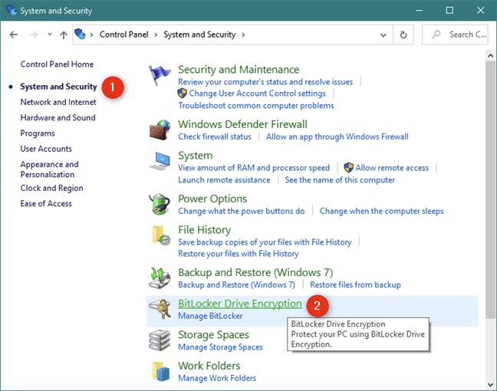Troubleshoot common computer problems
Screen dimensions: 497x391
(256, 105)
